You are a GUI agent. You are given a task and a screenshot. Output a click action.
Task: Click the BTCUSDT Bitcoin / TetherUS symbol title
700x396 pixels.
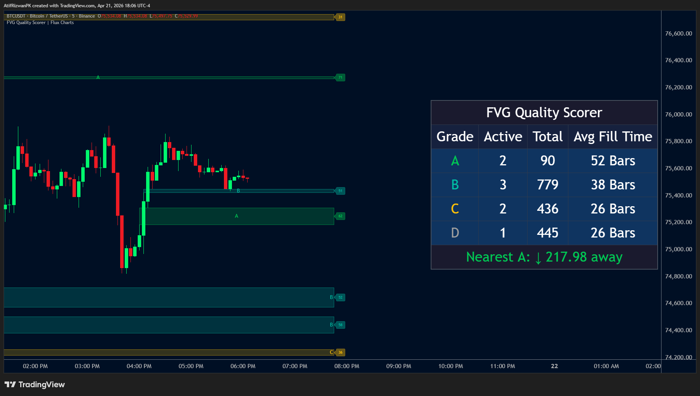[51, 16]
